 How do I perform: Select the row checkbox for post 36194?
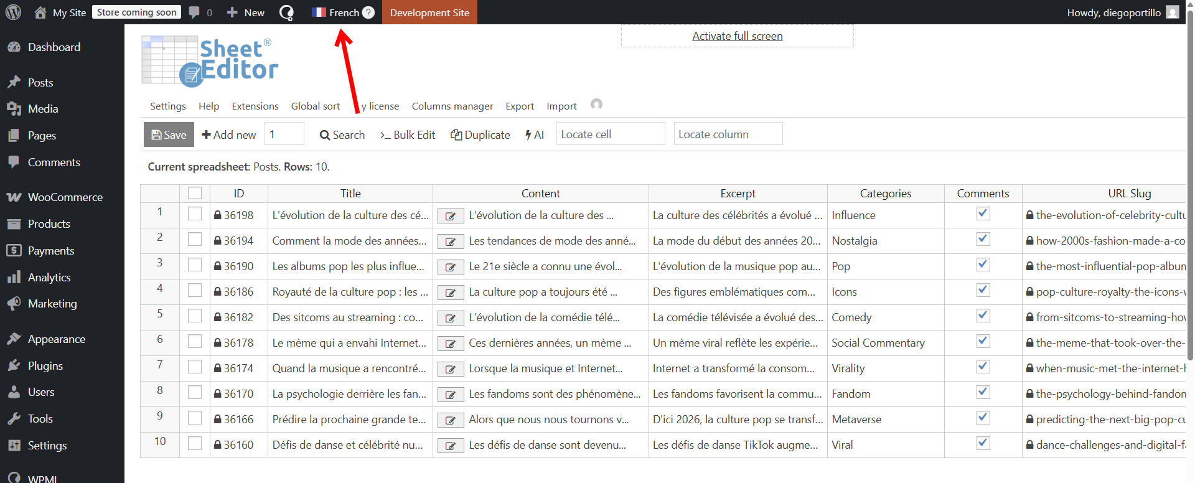[195, 240]
